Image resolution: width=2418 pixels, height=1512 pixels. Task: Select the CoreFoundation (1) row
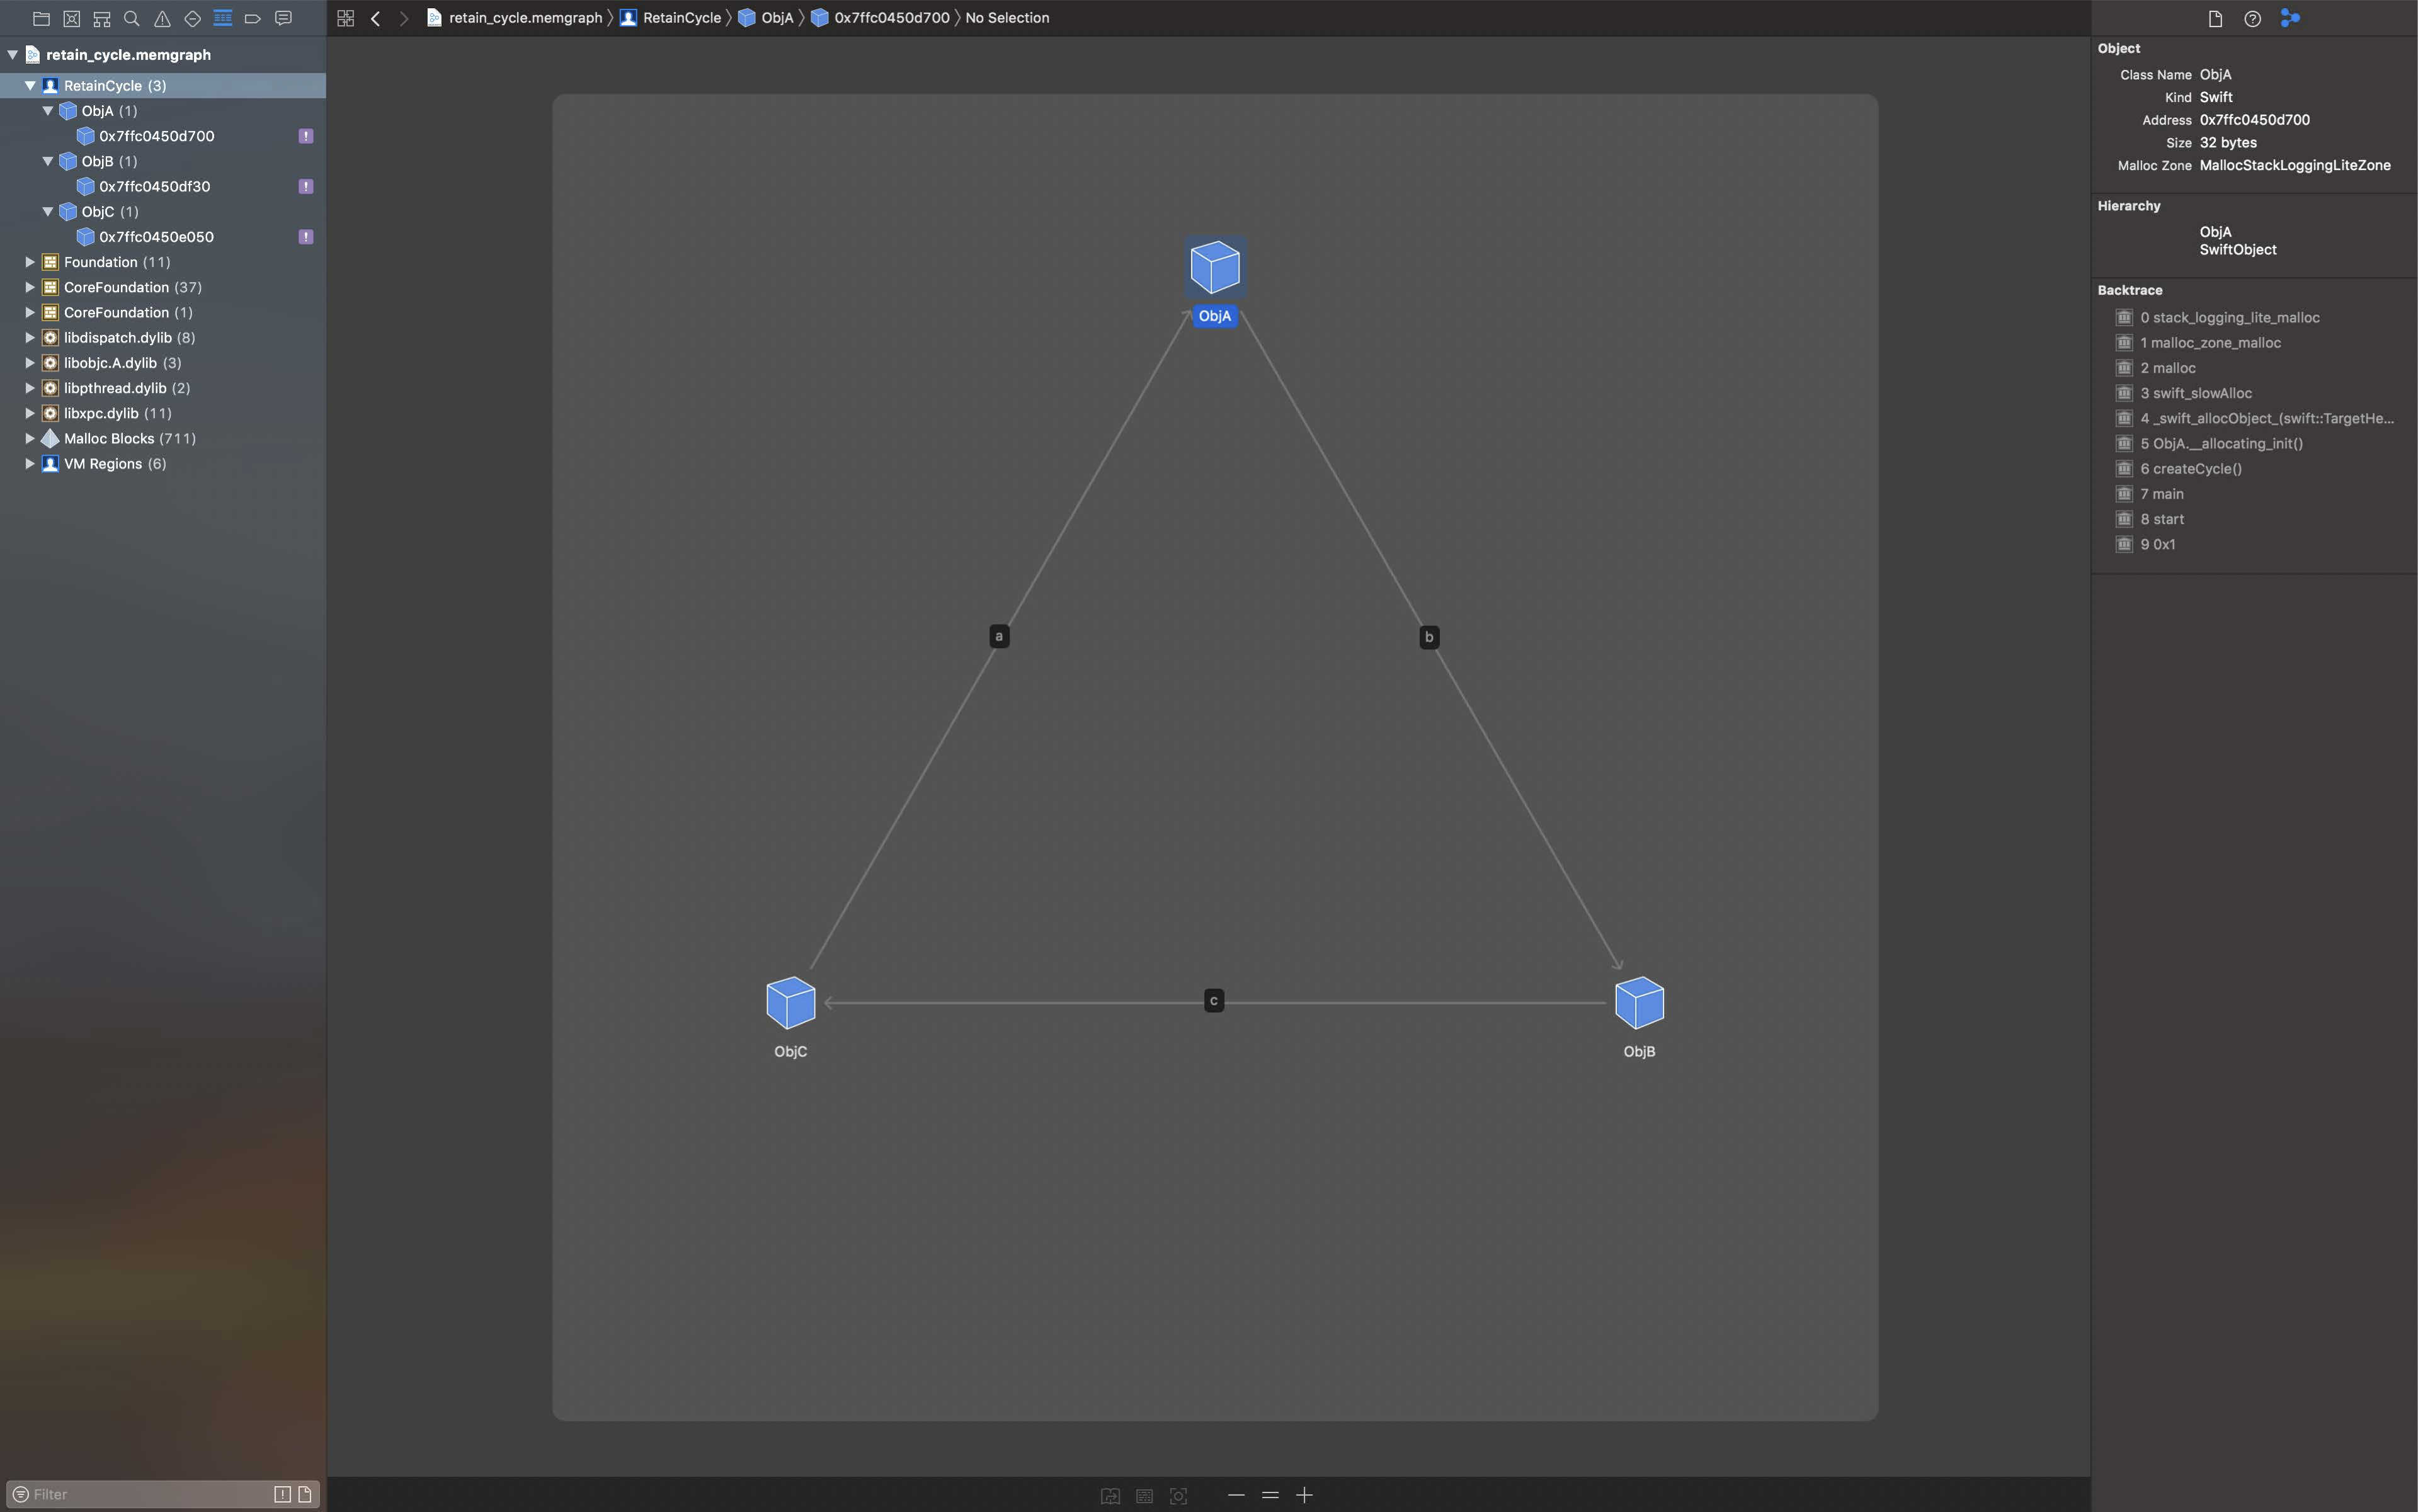pyautogui.click(x=163, y=312)
